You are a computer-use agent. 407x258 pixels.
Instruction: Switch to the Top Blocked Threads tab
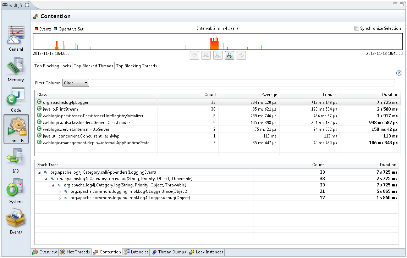point(93,66)
